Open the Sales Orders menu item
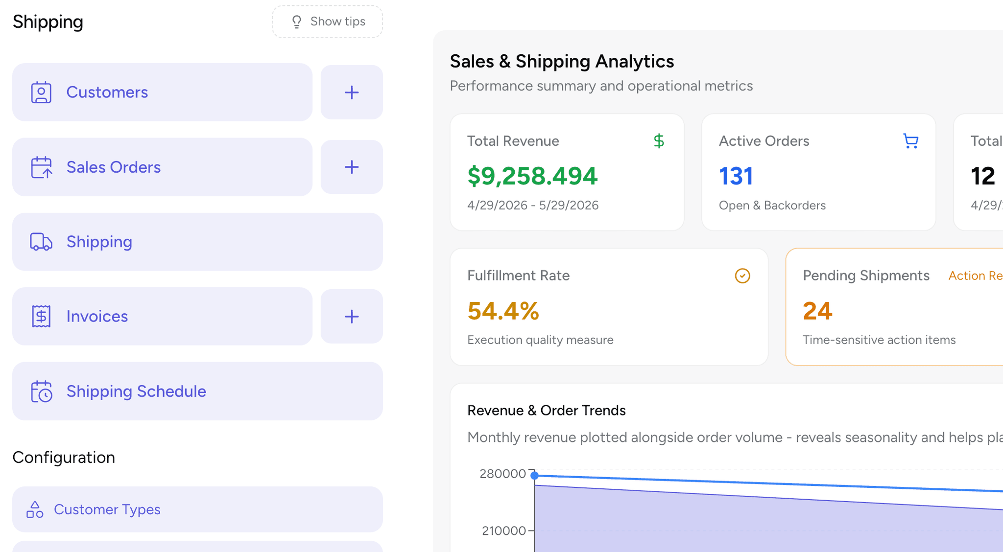The width and height of the screenshot is (1003, 552). coord(162,167)
